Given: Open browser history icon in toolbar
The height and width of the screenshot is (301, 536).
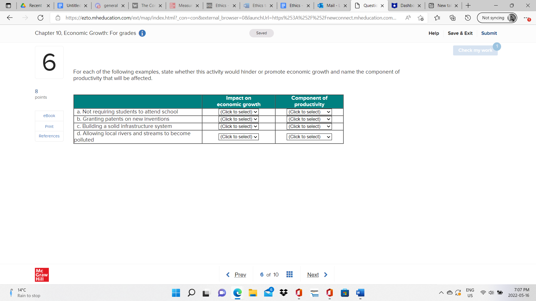Looking at the screenshot, I should click(x=468, y=18).
